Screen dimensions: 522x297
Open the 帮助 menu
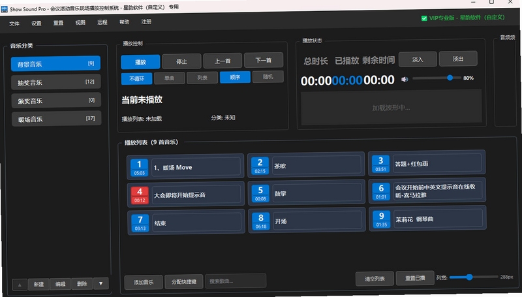point(124,22)
